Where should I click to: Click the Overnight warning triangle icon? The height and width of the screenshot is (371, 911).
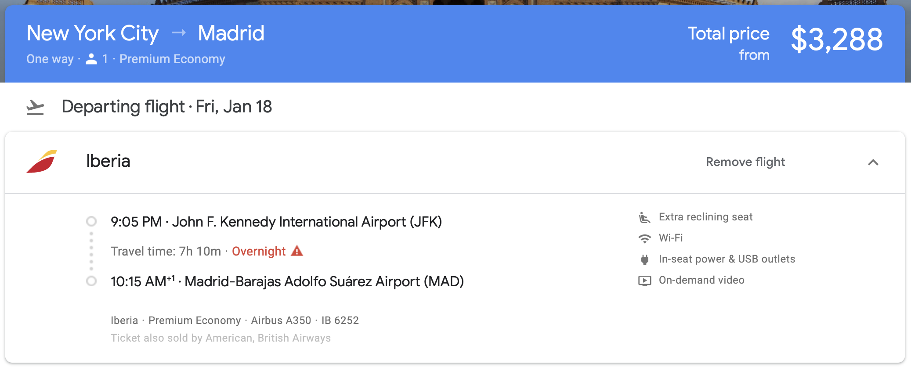(297, 251)
